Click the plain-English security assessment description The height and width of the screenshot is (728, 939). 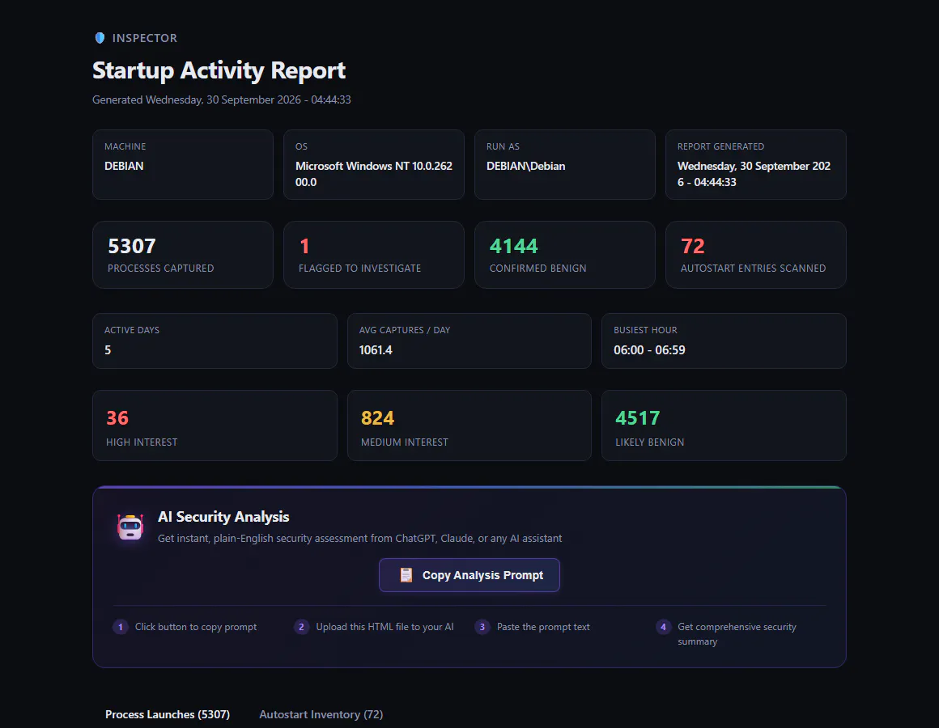click(x=360, y=539)
